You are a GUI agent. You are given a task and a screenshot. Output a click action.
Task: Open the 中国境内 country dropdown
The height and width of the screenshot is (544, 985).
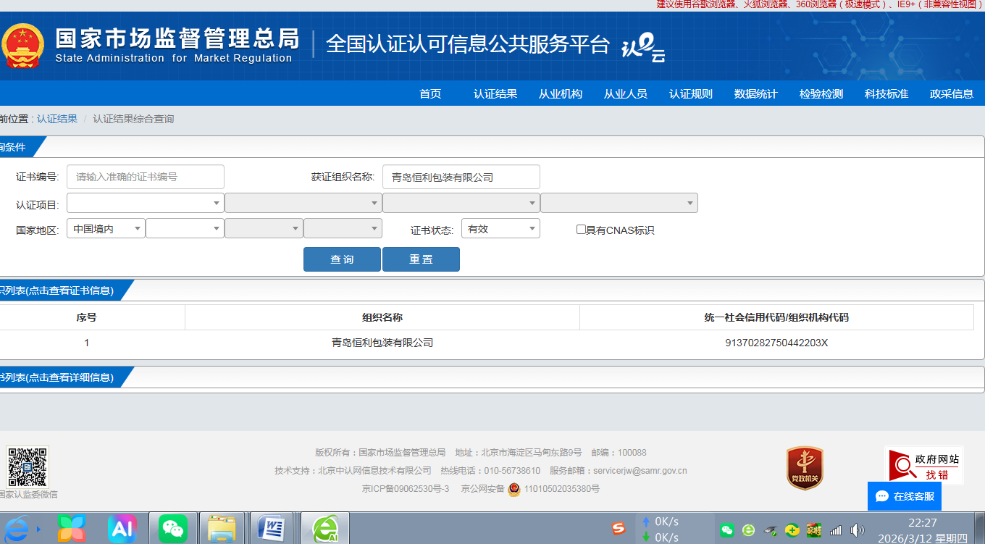(x=106, y=228)
